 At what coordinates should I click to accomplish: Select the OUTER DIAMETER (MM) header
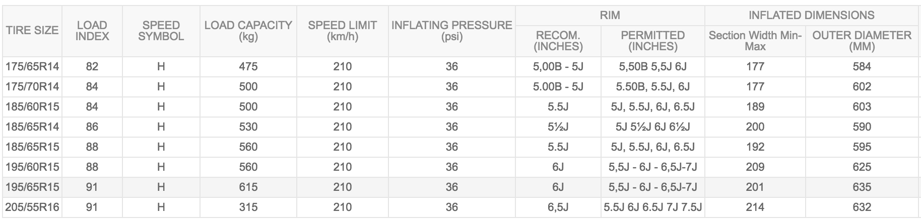[862, 41]
